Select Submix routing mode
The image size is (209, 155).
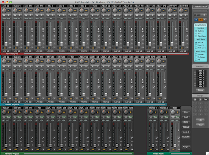click(x=196, y=31)
